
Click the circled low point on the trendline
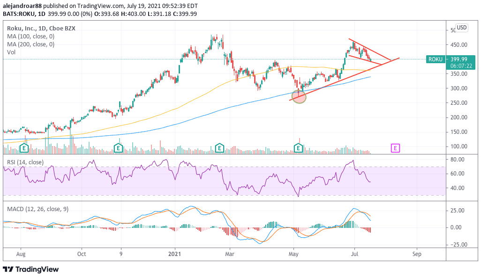click(x=299, y=97)
